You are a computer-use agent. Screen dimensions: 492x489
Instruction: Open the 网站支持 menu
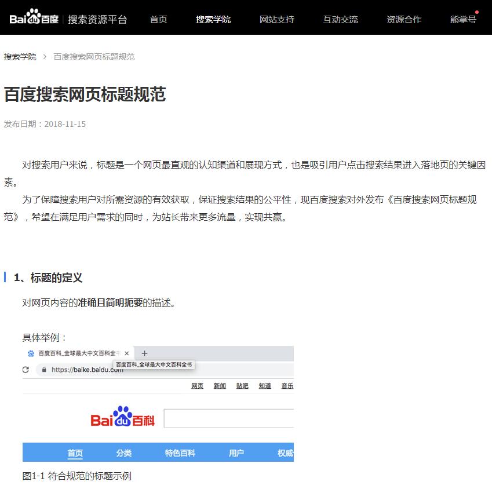click(277, 20)
